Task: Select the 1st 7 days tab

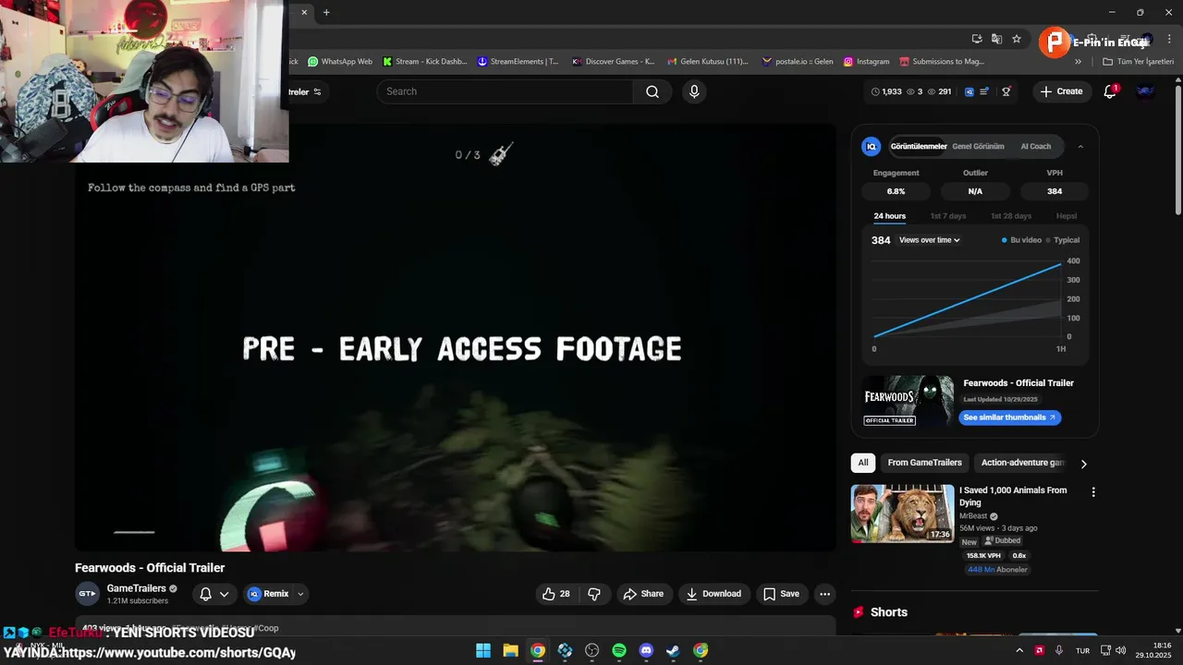Action: click(x=948, y=216)
